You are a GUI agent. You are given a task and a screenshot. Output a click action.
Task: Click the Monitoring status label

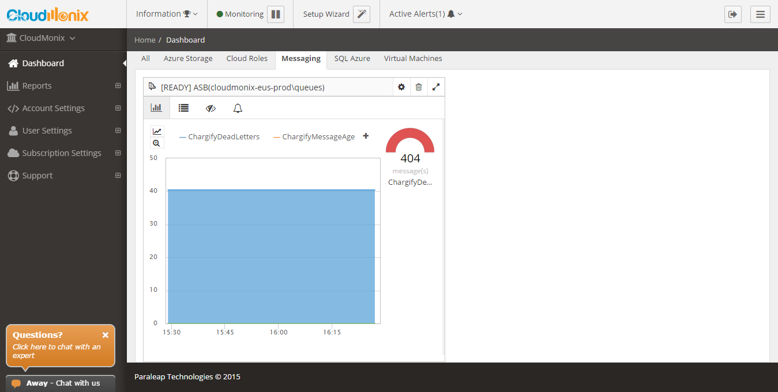pyautogui.click(x=244, y=14)
